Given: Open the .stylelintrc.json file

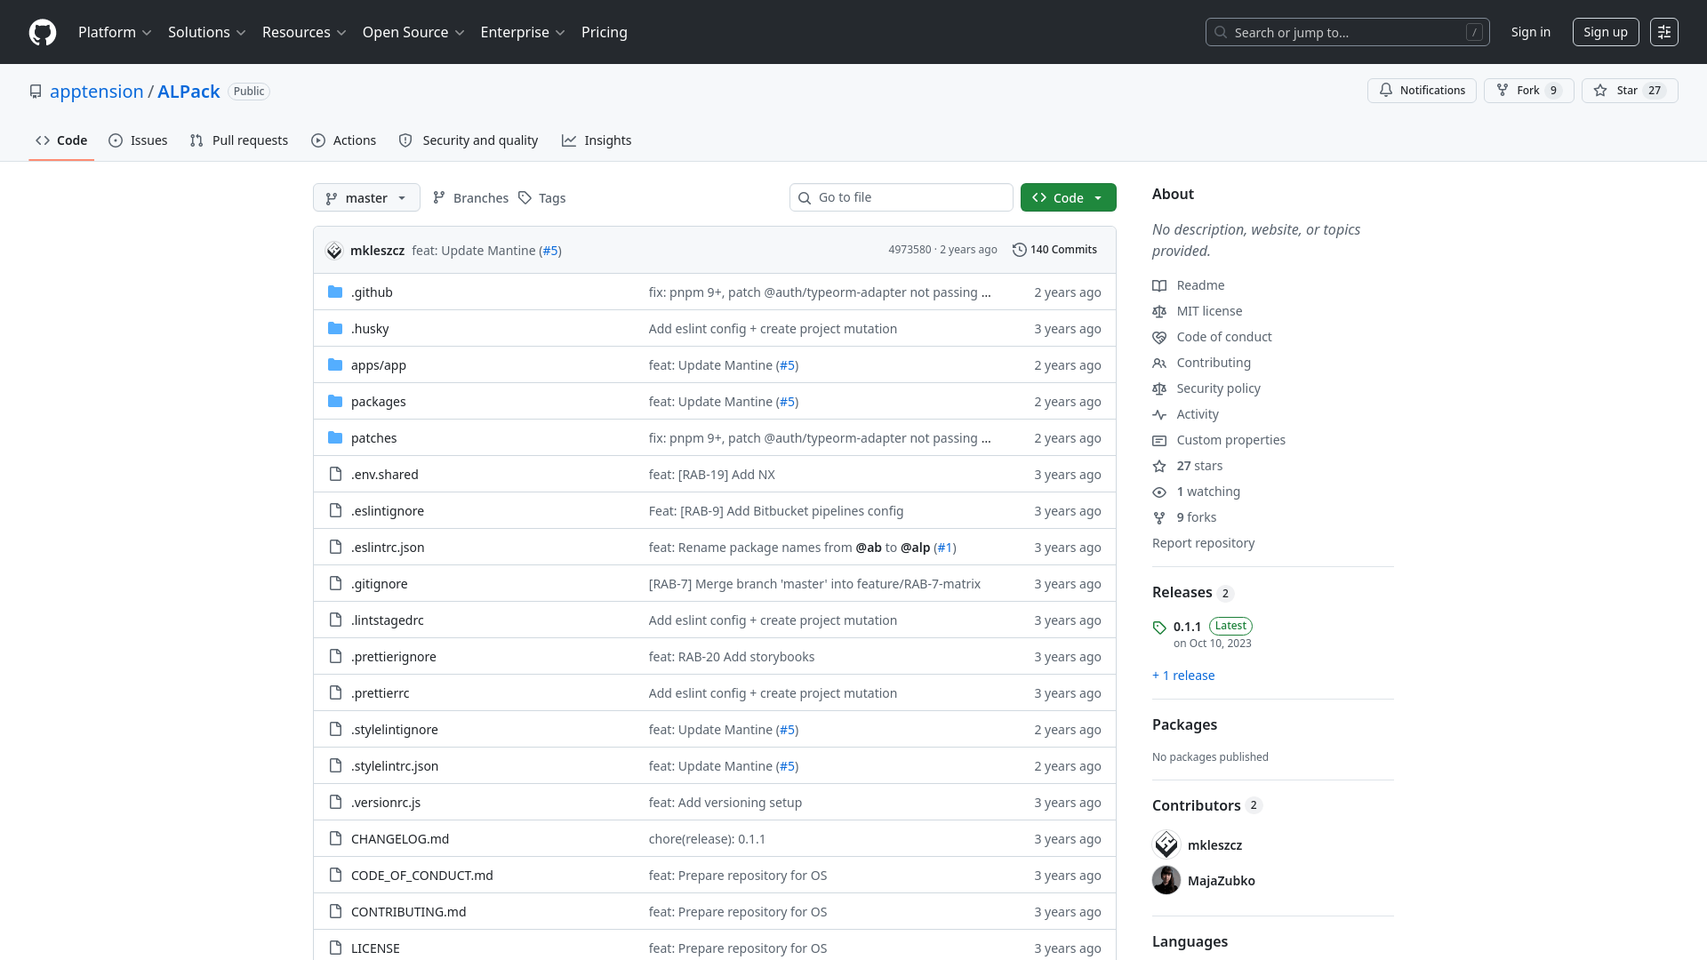Looking at the screenshot, I should click(x=395, y=766).
